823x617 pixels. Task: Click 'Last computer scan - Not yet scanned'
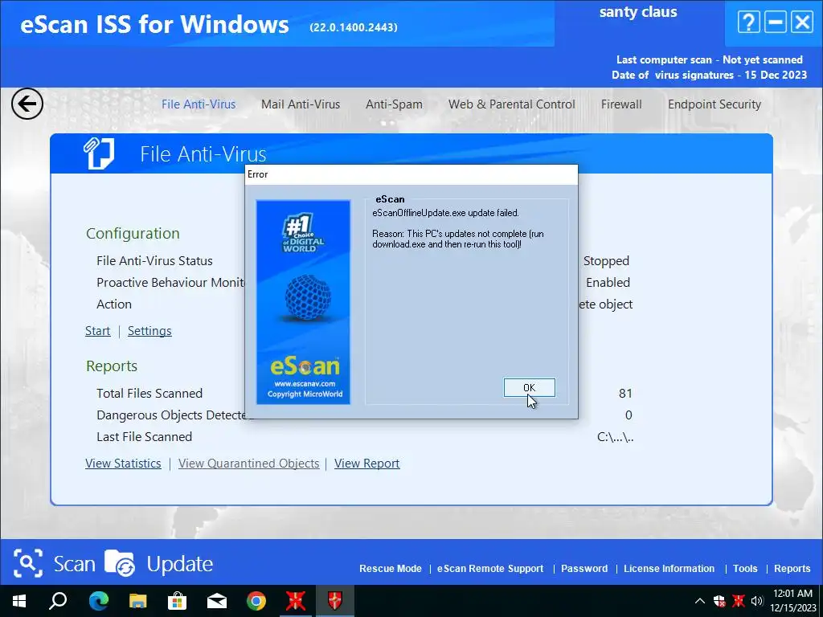pyautogui.click(x=710, y=59)
